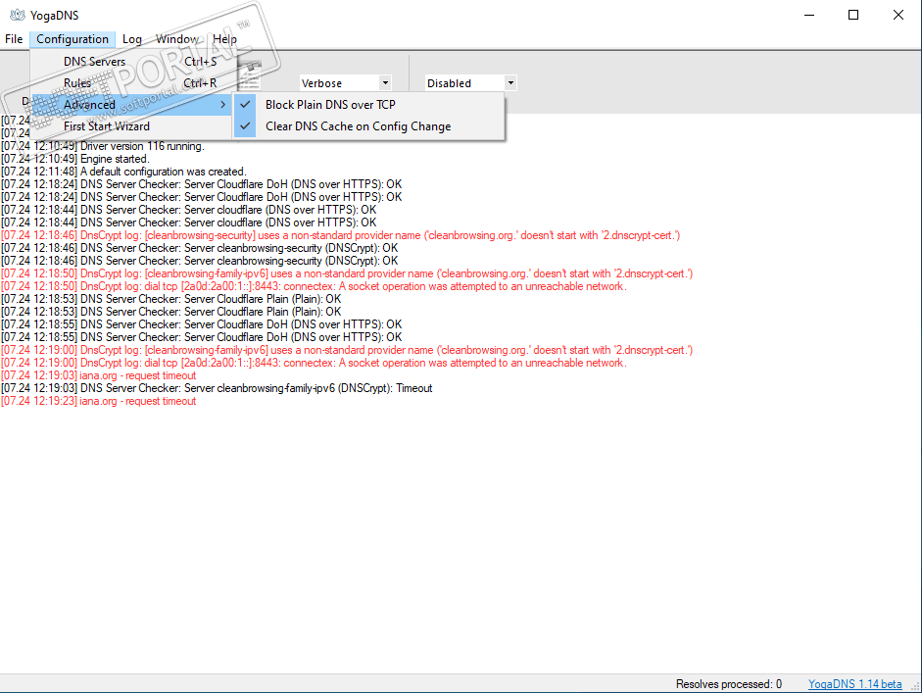Close the Configuration menu
This screenshot has height=693, width=922.
coord(73,39)
